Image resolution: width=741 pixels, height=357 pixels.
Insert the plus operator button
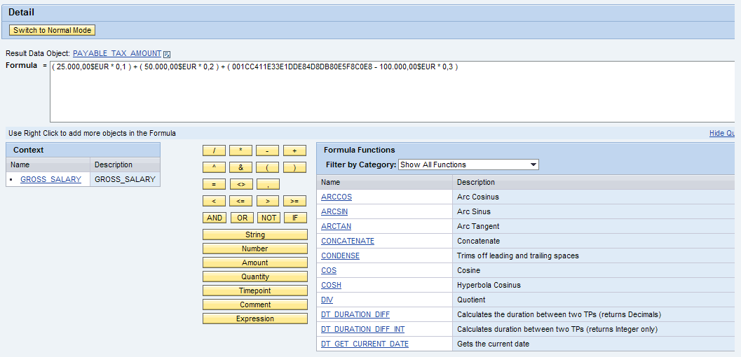point(294,150)
